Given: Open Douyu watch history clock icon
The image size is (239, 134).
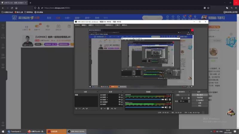Looking at the screenshot, I should (x=168, y=17).
